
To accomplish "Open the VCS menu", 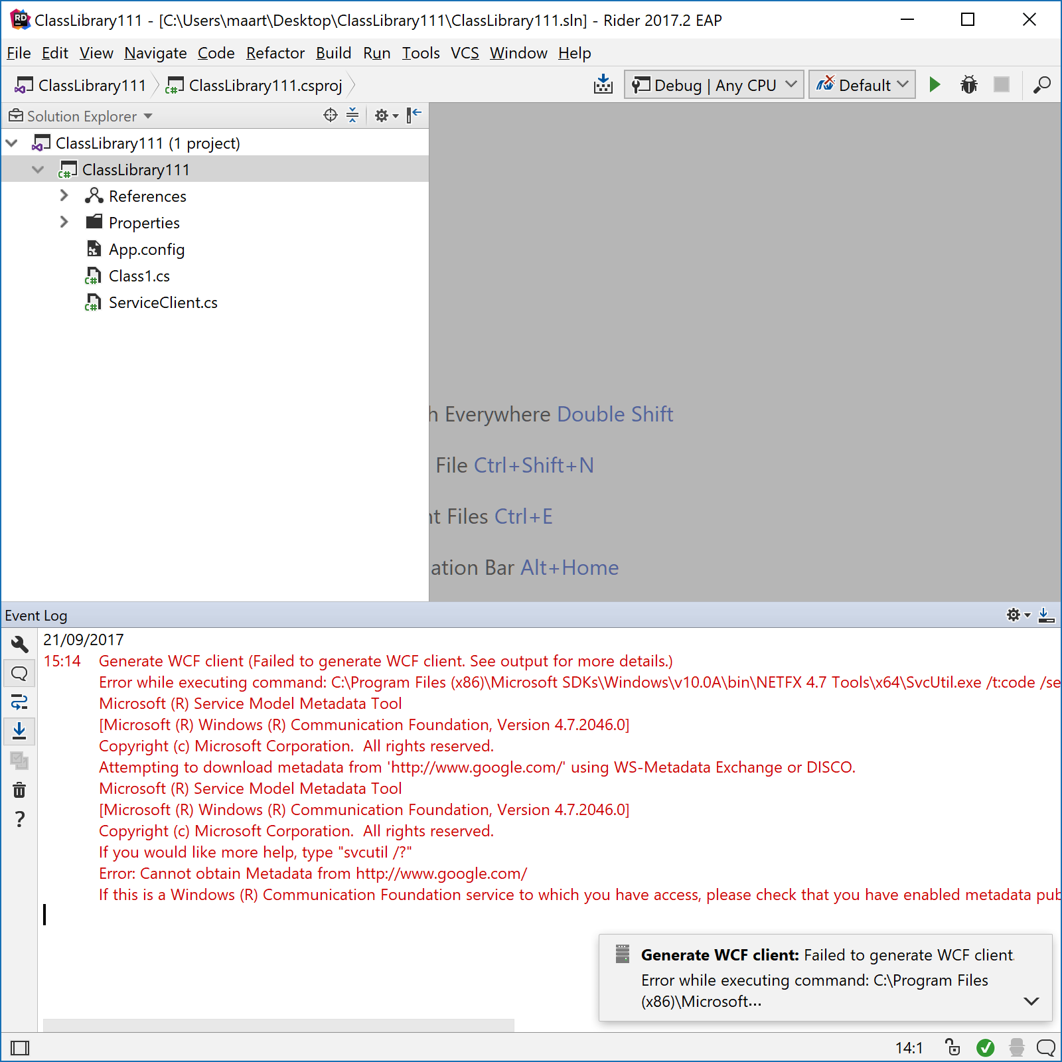I will 465,53.
